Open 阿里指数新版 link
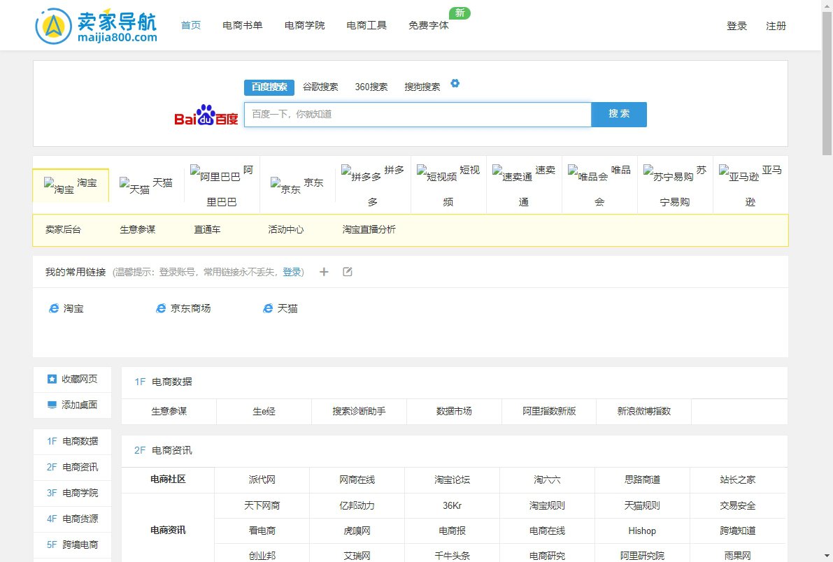Screen dimensions: 833x562 click(x=549, y=411)
